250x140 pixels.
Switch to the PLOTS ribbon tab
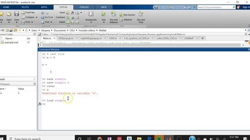(x=25, y=7)
